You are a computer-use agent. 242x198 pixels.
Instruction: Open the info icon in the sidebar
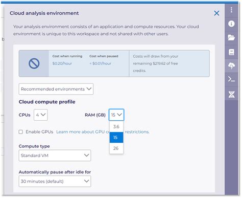[231, 24]
